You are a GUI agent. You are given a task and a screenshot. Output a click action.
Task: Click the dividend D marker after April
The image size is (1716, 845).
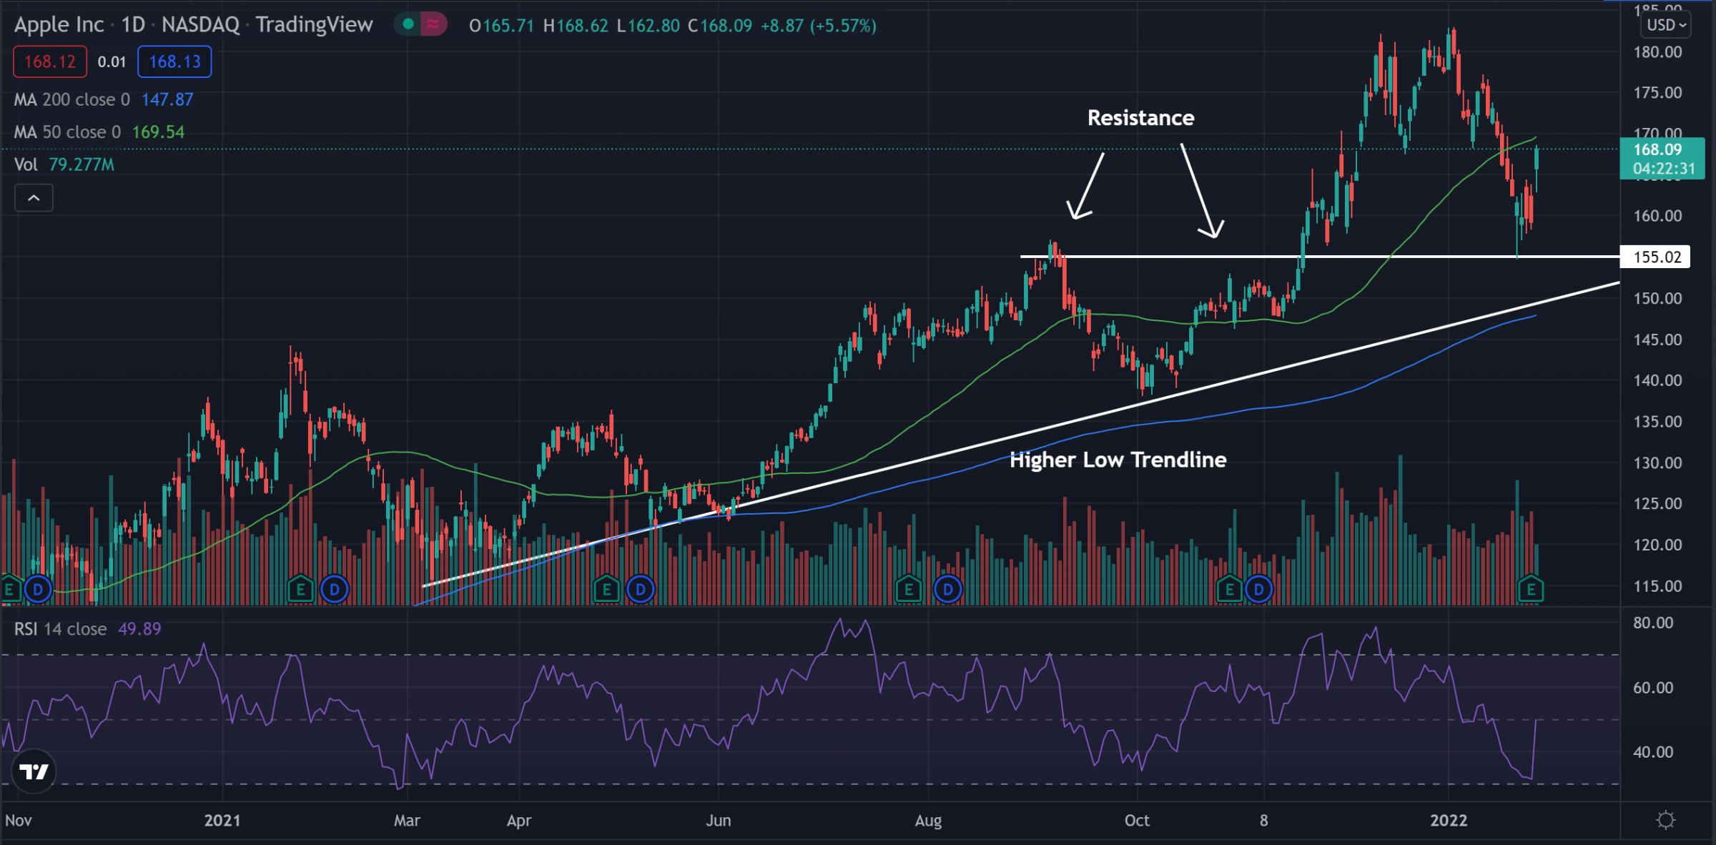point(640,590)
